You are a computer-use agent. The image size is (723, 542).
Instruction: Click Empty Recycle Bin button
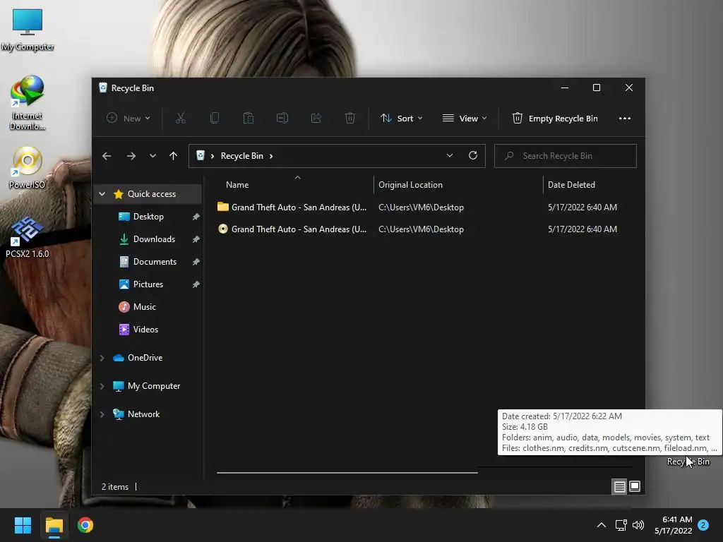pos(555,119)
